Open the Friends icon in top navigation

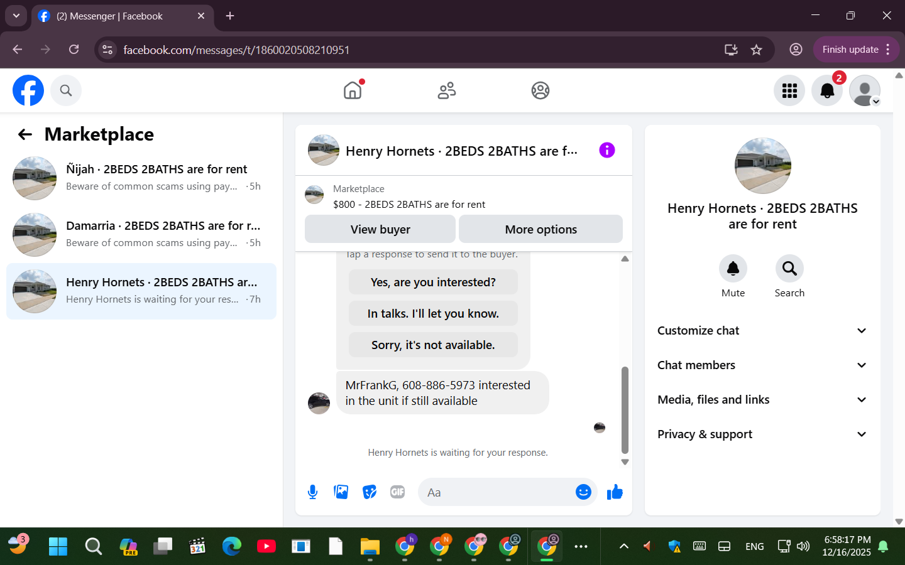point(447,90)
